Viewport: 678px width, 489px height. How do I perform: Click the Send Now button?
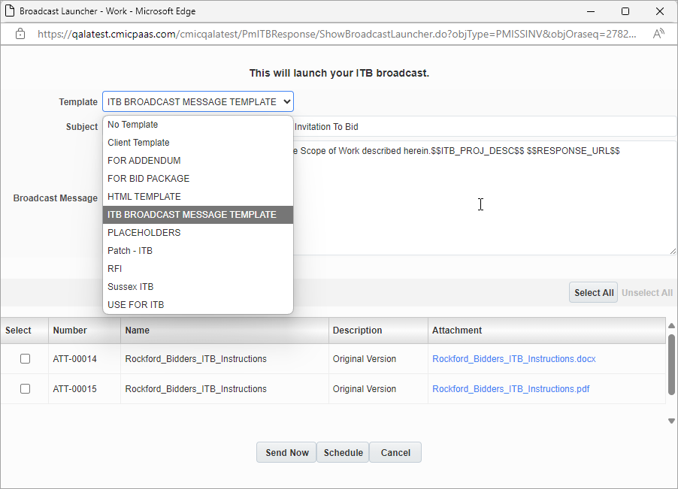pos(286,452)
